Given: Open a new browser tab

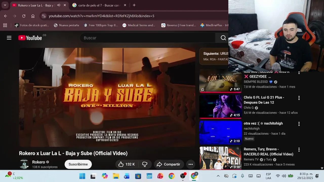Looking at the screenshot, I should tap(134, 5).
